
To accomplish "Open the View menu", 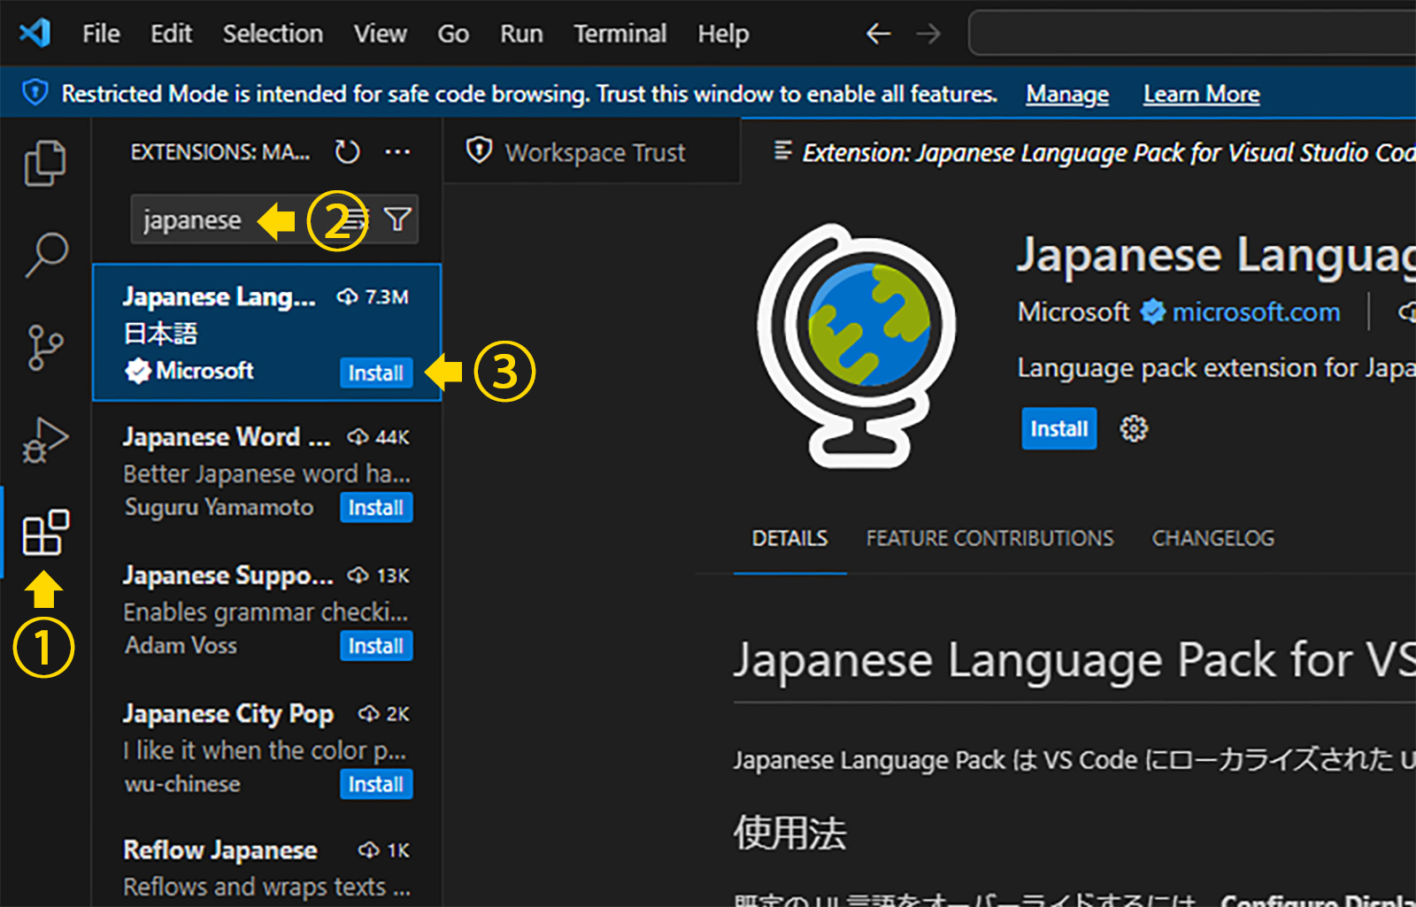I will 381,34.
